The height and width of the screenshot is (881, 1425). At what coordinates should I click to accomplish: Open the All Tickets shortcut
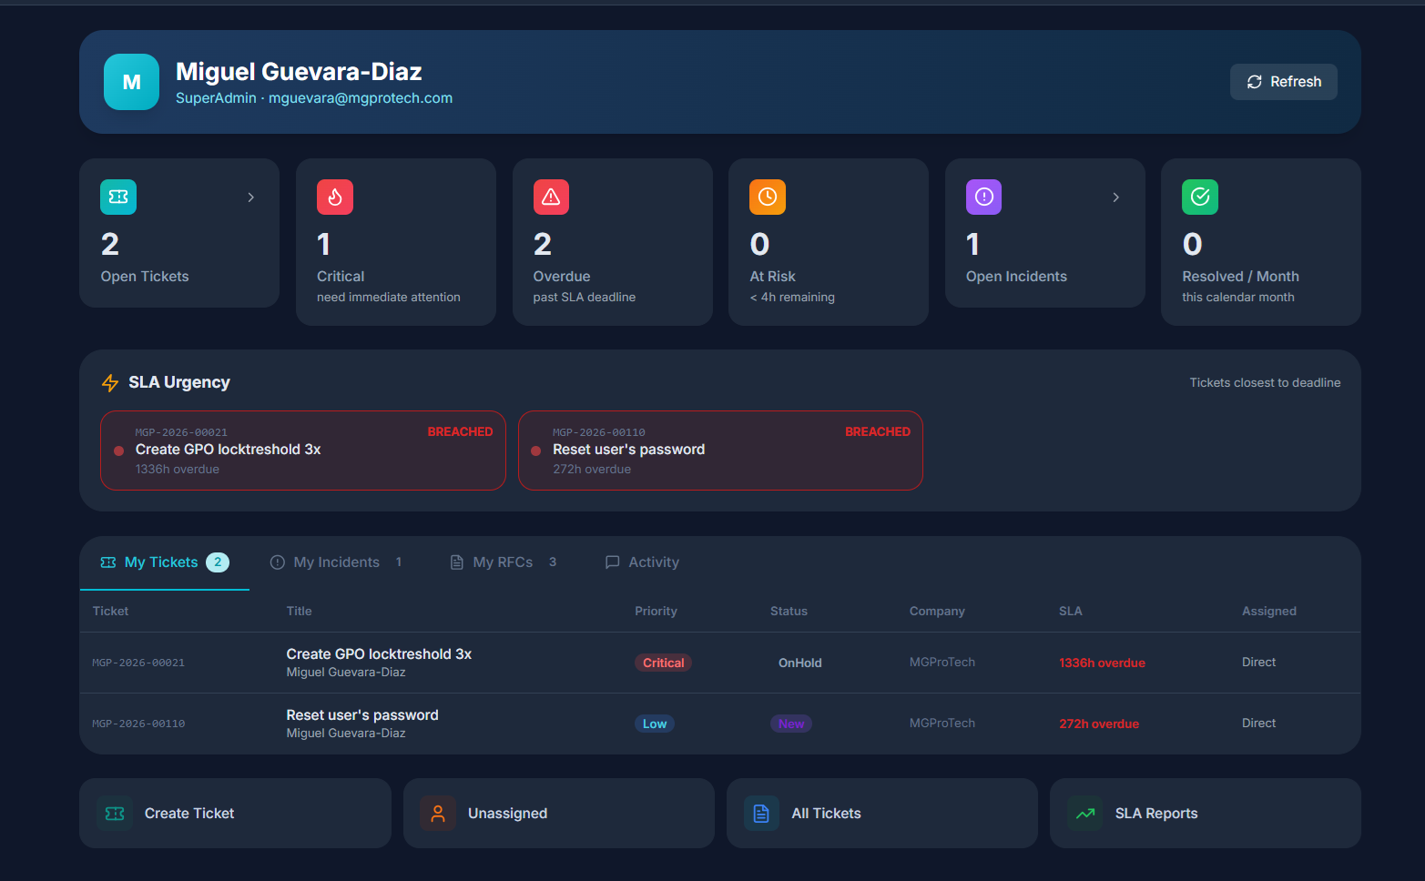pyautogui.click(x=882, y=814)
